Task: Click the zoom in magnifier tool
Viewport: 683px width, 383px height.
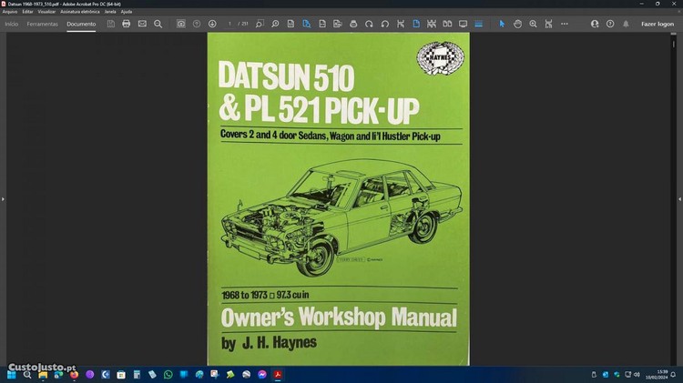Action: pos(533,24)
